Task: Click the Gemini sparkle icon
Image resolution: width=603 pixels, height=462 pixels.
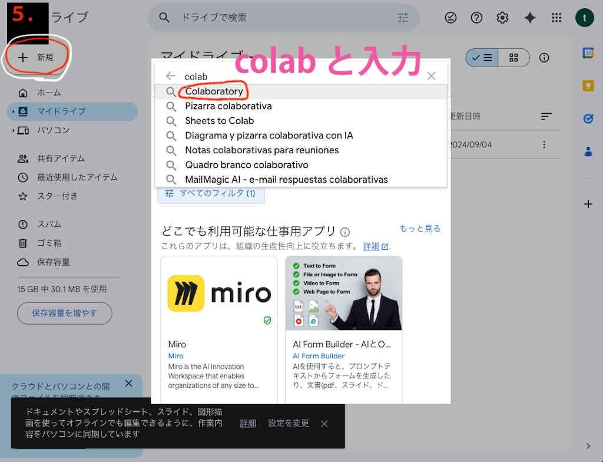Action: 529,18
